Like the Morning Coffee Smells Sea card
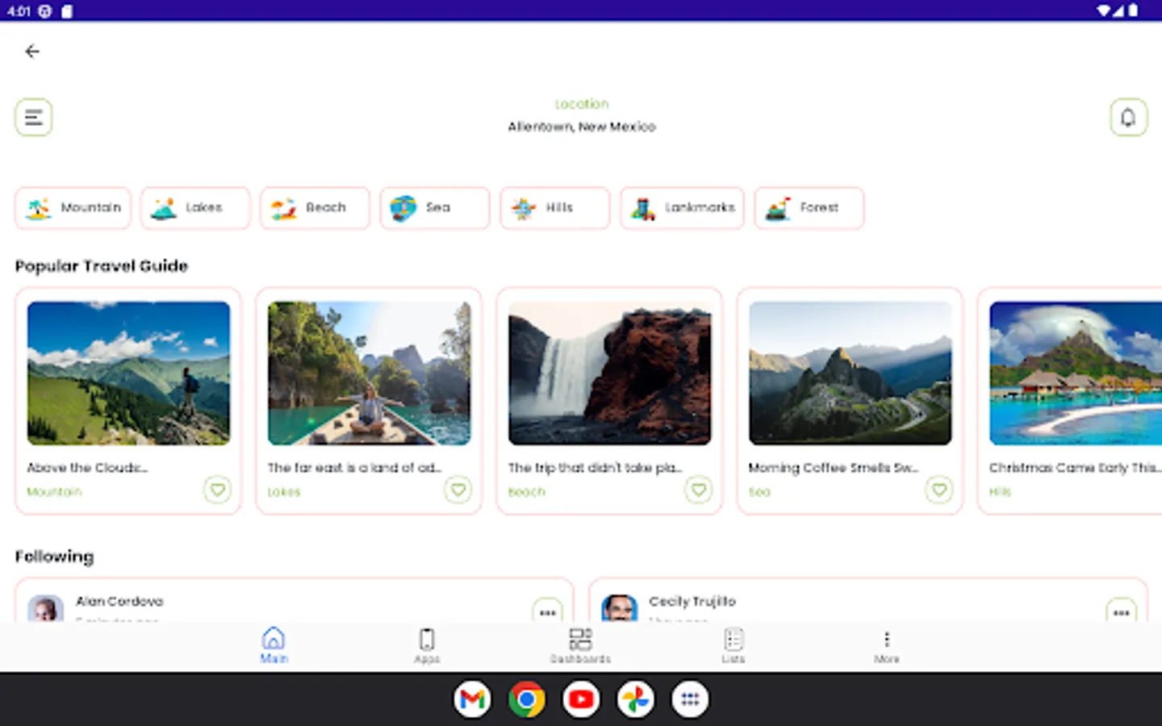Image resolution: width=1162 pixels, height=726 pixels. [938, 490]
